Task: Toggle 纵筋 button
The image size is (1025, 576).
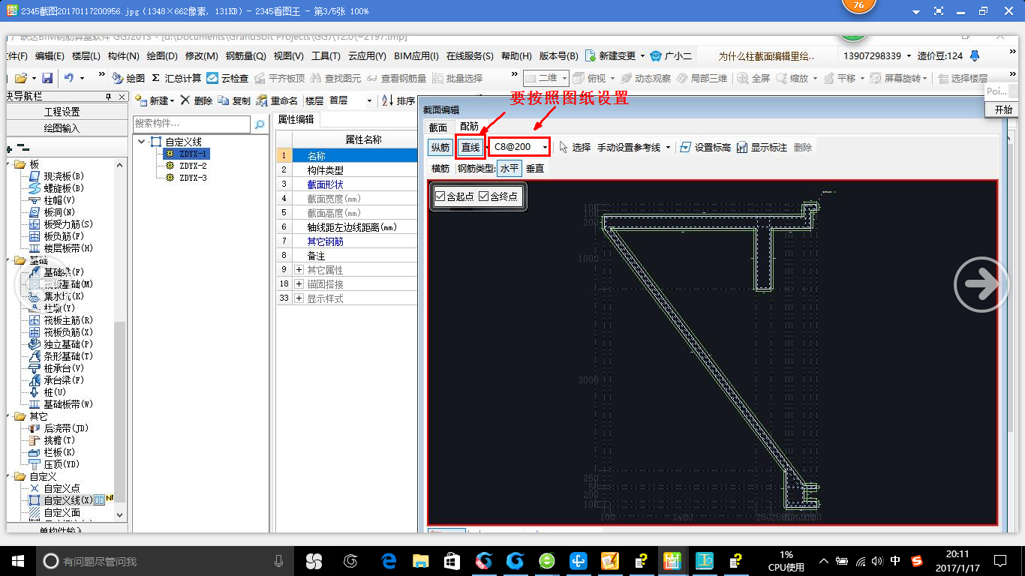Action: click(440, 148)
